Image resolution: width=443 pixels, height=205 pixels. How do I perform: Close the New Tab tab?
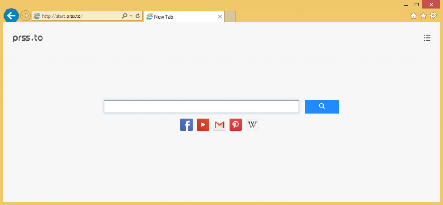220,17
